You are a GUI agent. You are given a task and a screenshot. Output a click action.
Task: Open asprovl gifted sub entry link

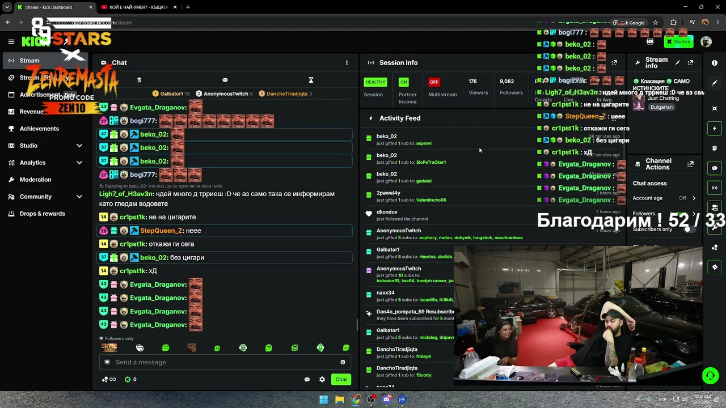coord(424,143)
